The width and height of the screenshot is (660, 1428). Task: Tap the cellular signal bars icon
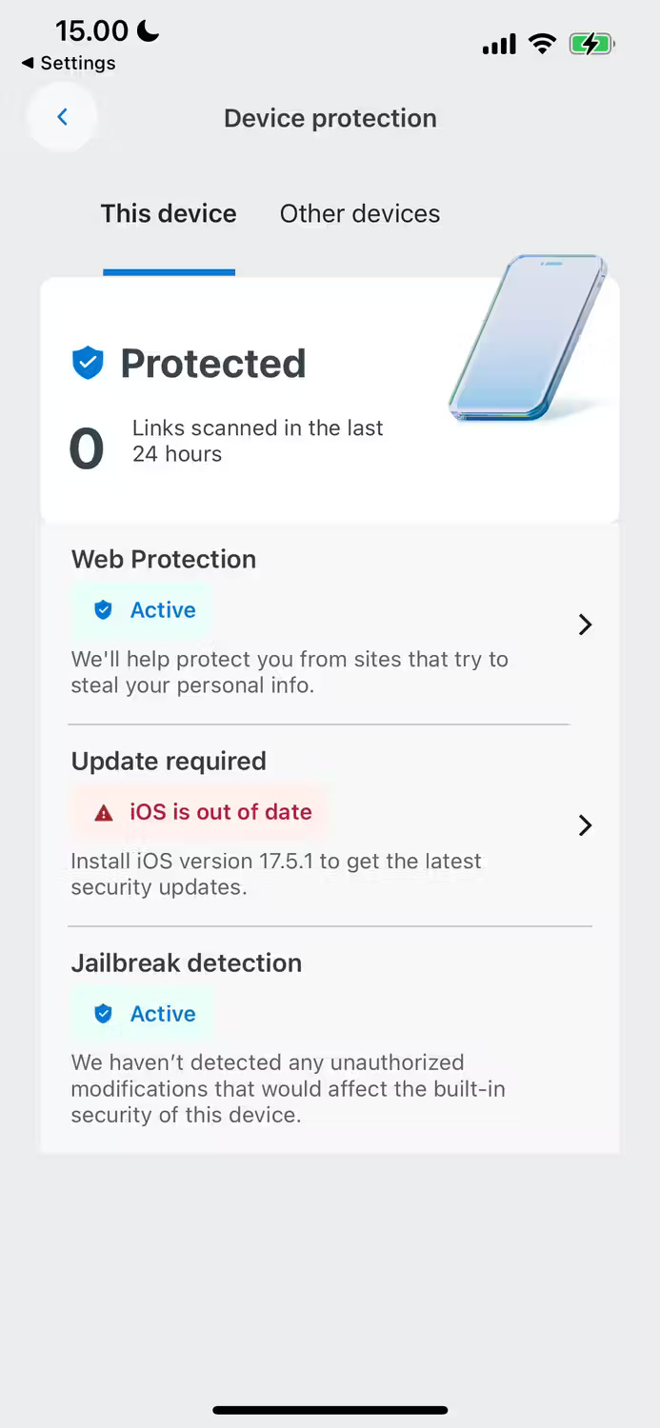[499, 45]
